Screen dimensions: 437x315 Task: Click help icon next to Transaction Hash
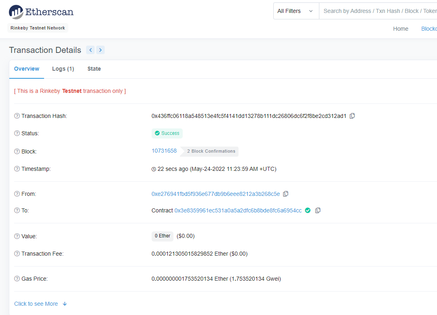(x=17, y=116)
